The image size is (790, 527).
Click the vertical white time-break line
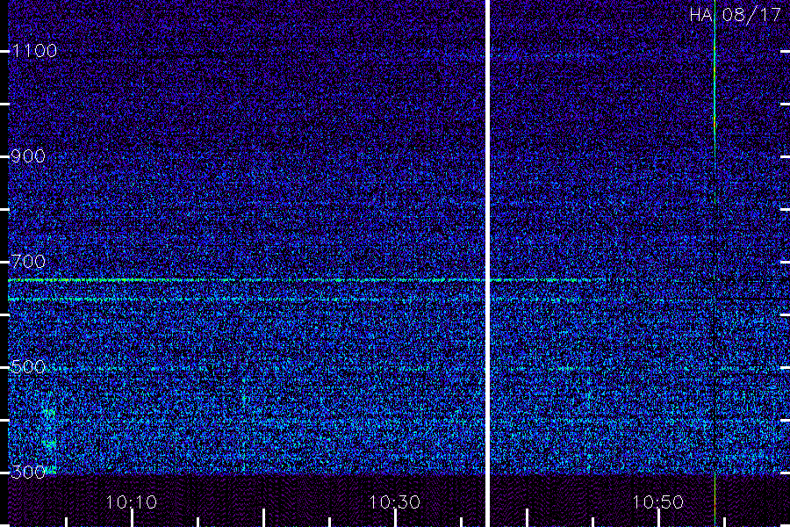tap(487, 263)
